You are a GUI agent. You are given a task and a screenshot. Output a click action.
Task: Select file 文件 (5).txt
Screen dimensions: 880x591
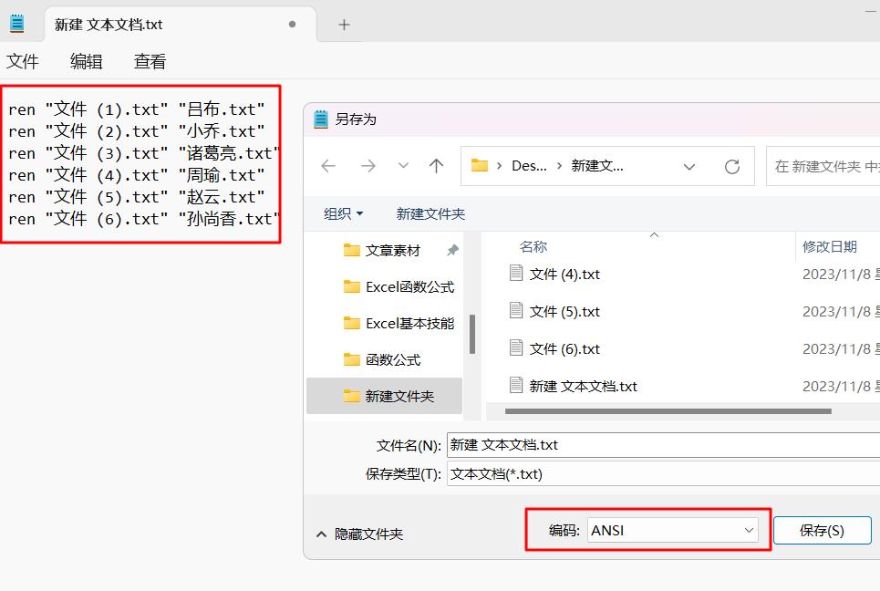tap(564, 312)
